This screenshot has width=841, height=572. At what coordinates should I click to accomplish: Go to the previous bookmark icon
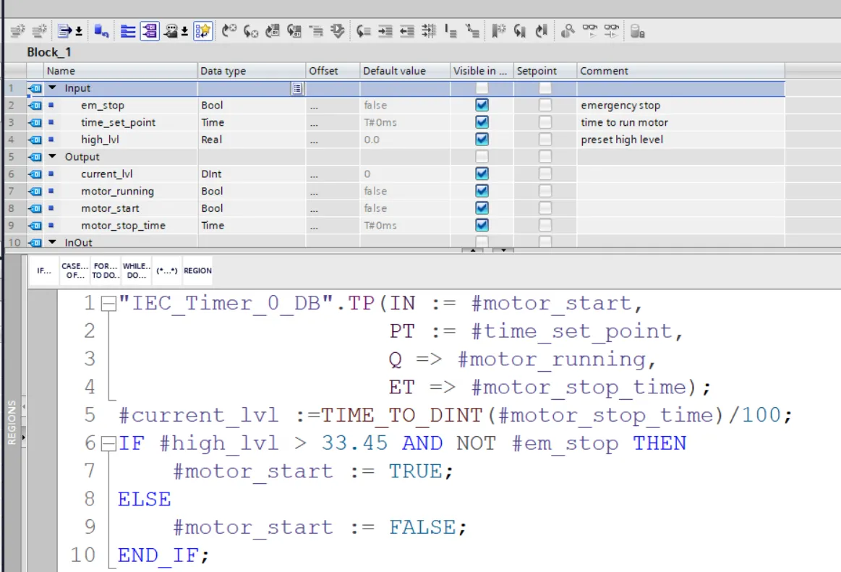(x=541, y=31)
